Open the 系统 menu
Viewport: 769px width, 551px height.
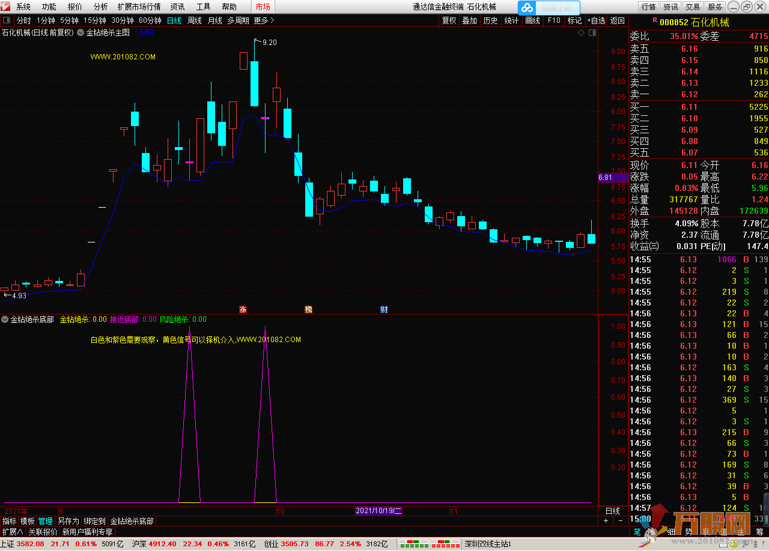point(23,7)
